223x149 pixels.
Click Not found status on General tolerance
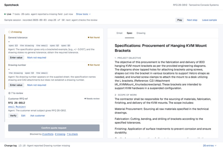pyautogui.click(x=94, y=37)
